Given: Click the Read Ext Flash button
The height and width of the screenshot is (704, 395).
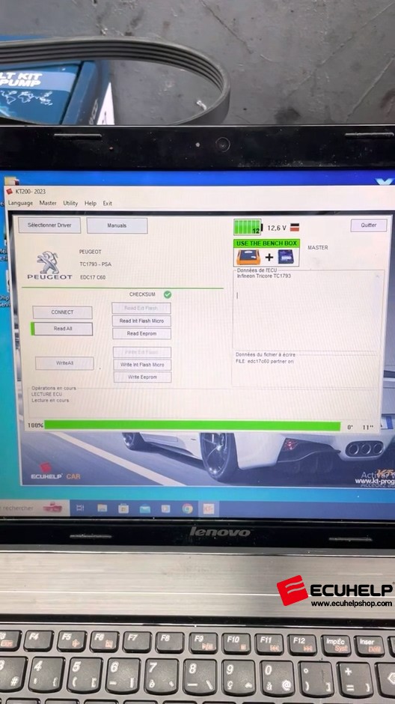Looking at the screenshot, I should (141, 309).
